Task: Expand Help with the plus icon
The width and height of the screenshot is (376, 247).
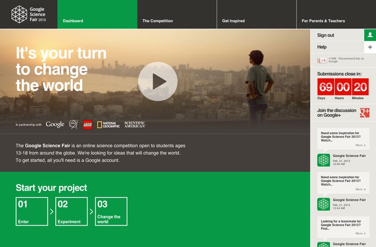Action: point(370,47)
